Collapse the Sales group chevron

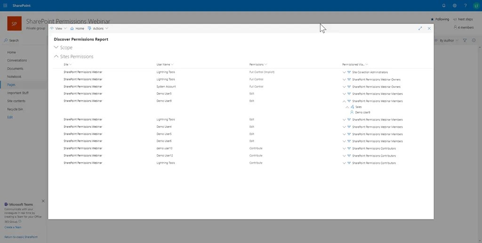pos(347,107)
